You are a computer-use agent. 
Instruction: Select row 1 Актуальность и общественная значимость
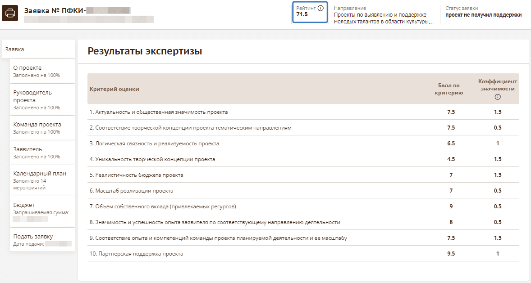pyautogui.click(x=159, y=112)
